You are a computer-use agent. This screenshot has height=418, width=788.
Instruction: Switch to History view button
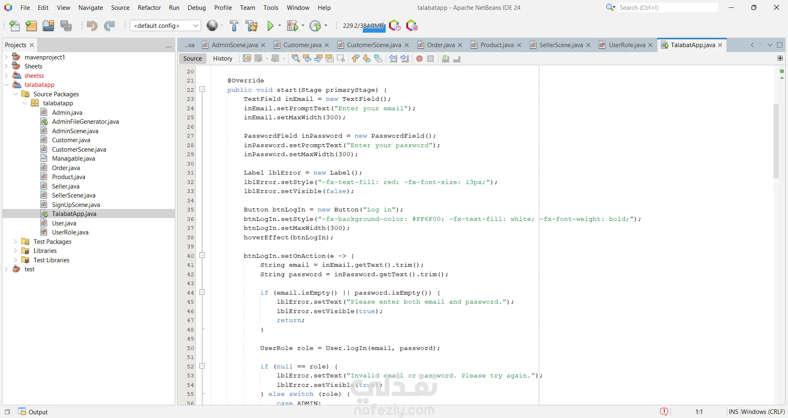click(222, 59)
